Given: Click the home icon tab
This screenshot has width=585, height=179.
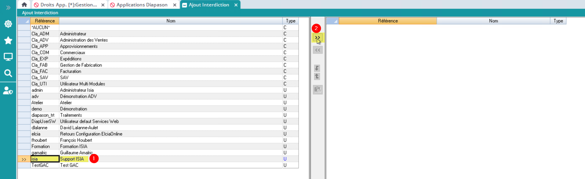Looking at the screenshot, I should tap(24, 5).
